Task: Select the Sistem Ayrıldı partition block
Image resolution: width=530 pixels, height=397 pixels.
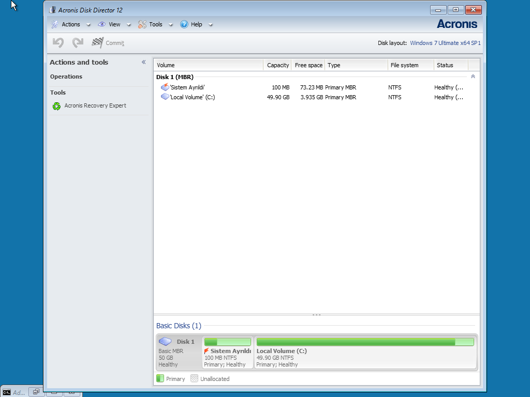Action: coord(228,352)
